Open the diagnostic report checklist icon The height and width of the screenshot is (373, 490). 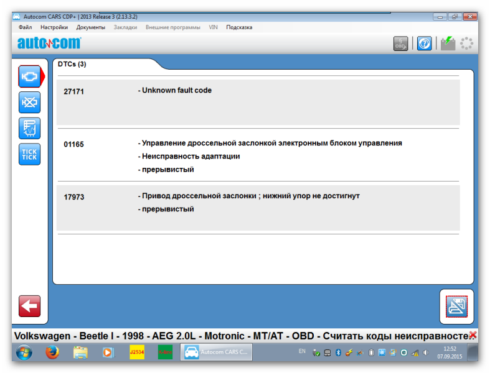click(29, 128)
